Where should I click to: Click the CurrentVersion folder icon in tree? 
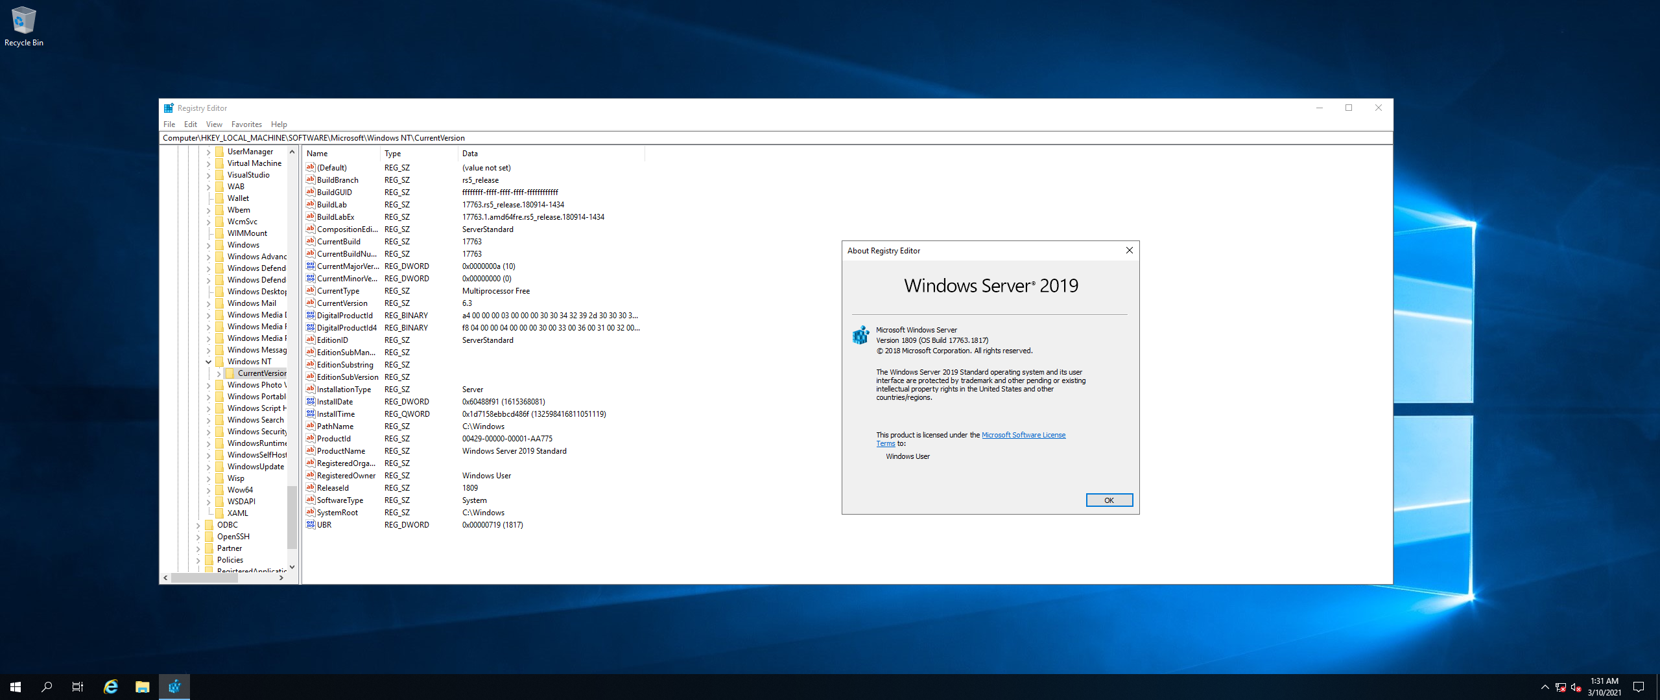tap(230, 373)
